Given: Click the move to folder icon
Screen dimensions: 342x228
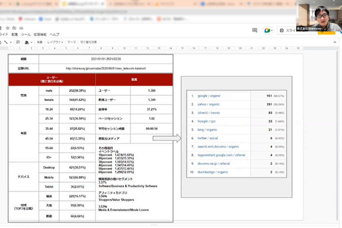Looking at the screenshot, I should [14, 28].
